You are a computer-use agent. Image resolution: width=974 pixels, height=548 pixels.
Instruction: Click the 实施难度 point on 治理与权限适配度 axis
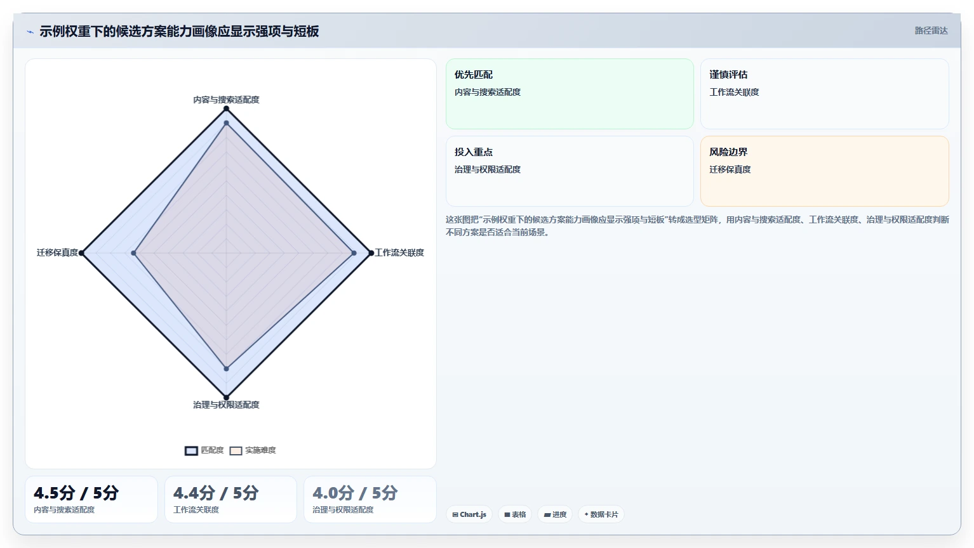(x=226, y=369)
